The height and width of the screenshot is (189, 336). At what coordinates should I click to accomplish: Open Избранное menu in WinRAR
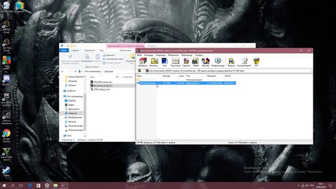click(173, 55)
